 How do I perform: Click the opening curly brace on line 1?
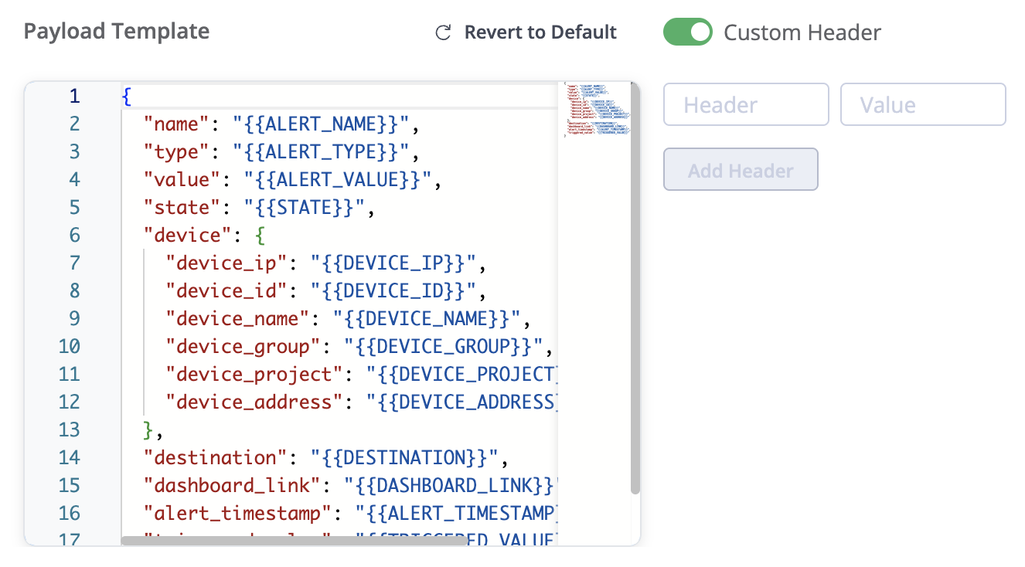click(x=127, y=96)
